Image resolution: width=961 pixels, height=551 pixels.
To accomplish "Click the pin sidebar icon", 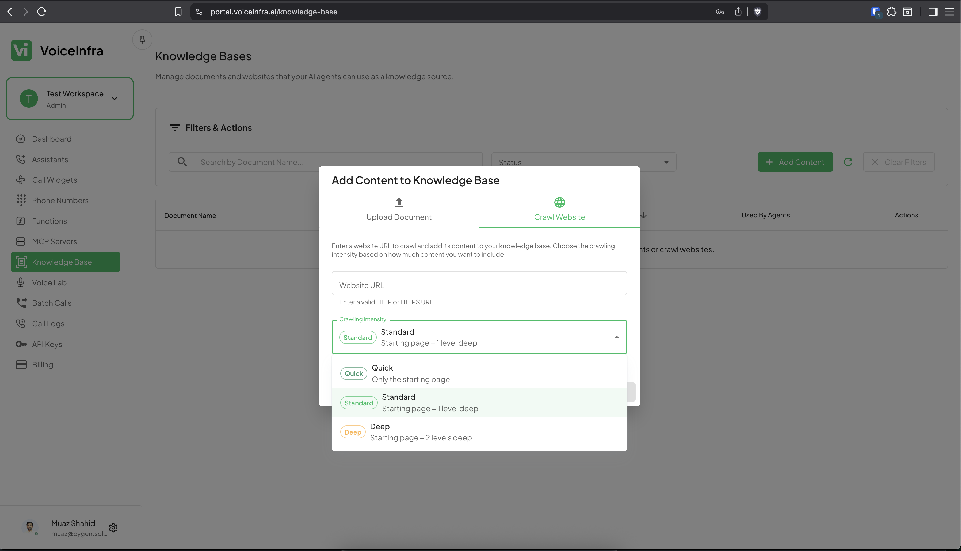I will pos(142,39).
